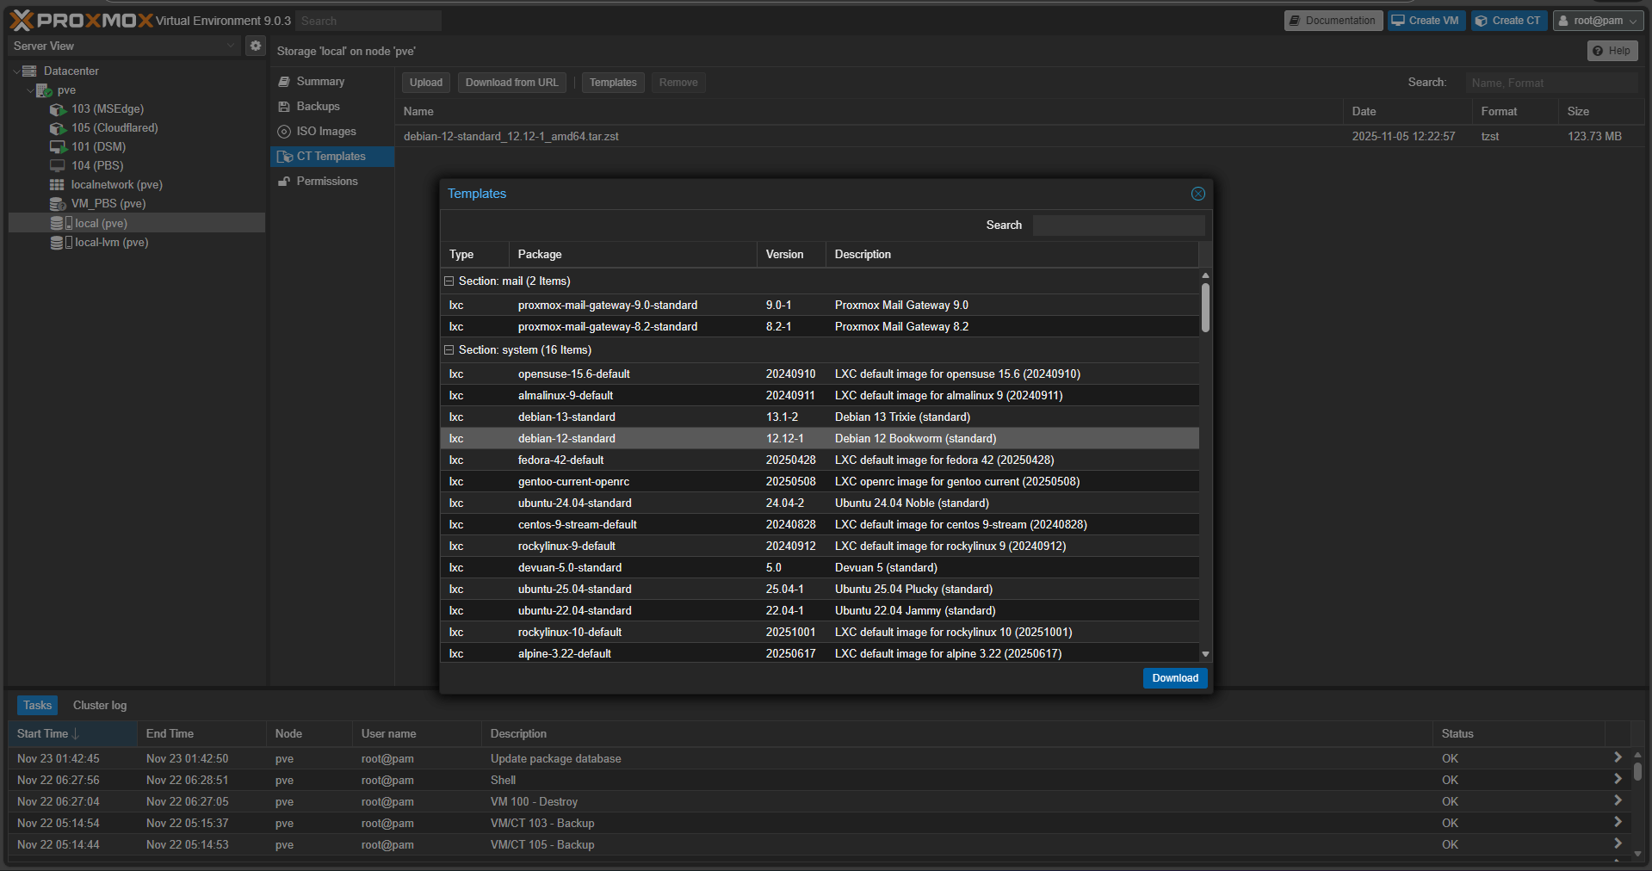Sort tasks by Start Time column

72,733
